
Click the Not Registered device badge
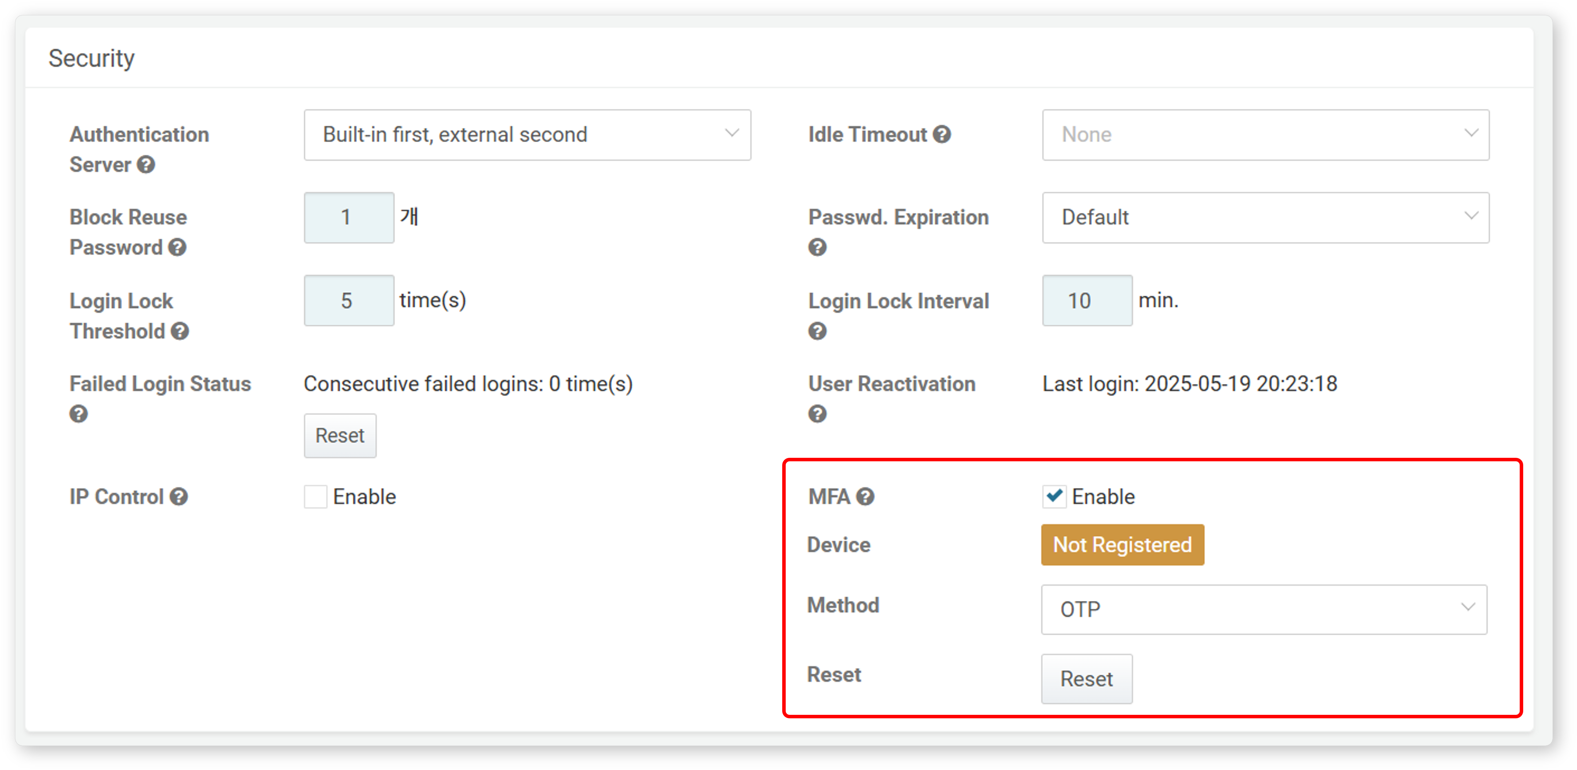pos(1122,545)
